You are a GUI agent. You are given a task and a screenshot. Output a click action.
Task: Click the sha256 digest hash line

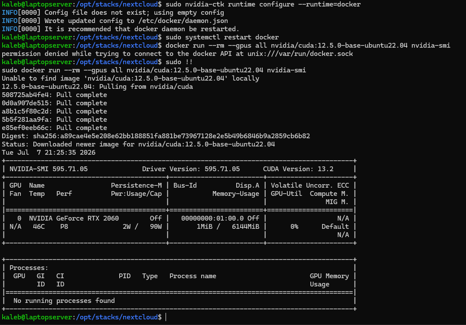[156, 136]
